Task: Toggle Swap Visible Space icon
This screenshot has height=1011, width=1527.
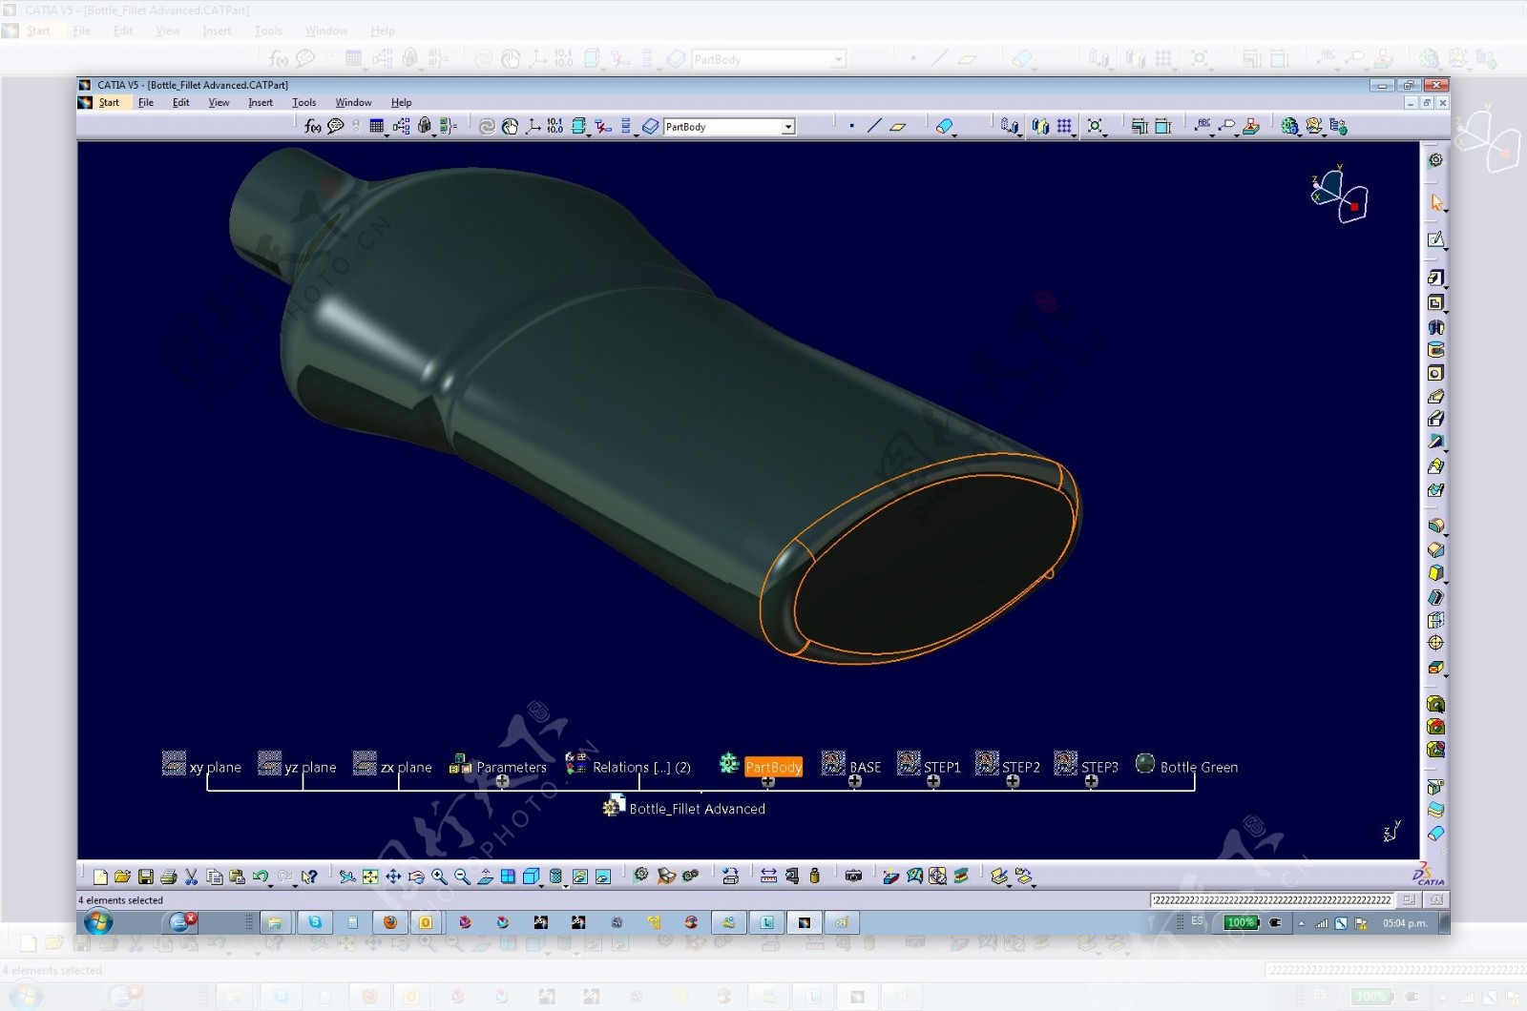Action: pos(603,876)
